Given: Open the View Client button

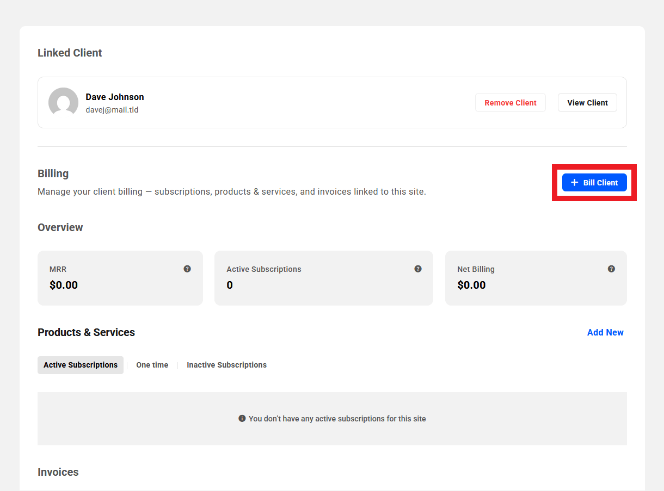Looking at the screenshot, I should point(587,103).
